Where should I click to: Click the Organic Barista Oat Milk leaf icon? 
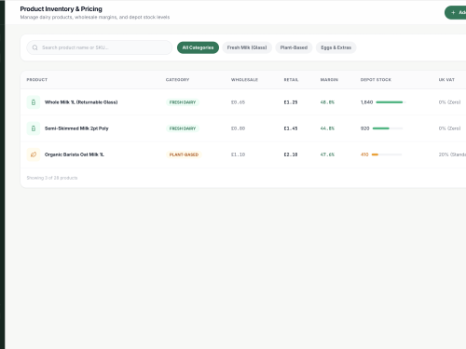click(x=34, y=154)
